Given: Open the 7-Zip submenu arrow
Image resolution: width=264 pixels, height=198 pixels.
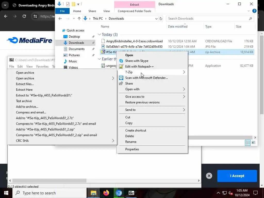Looking at the screenshot, I should pos(184,72).
